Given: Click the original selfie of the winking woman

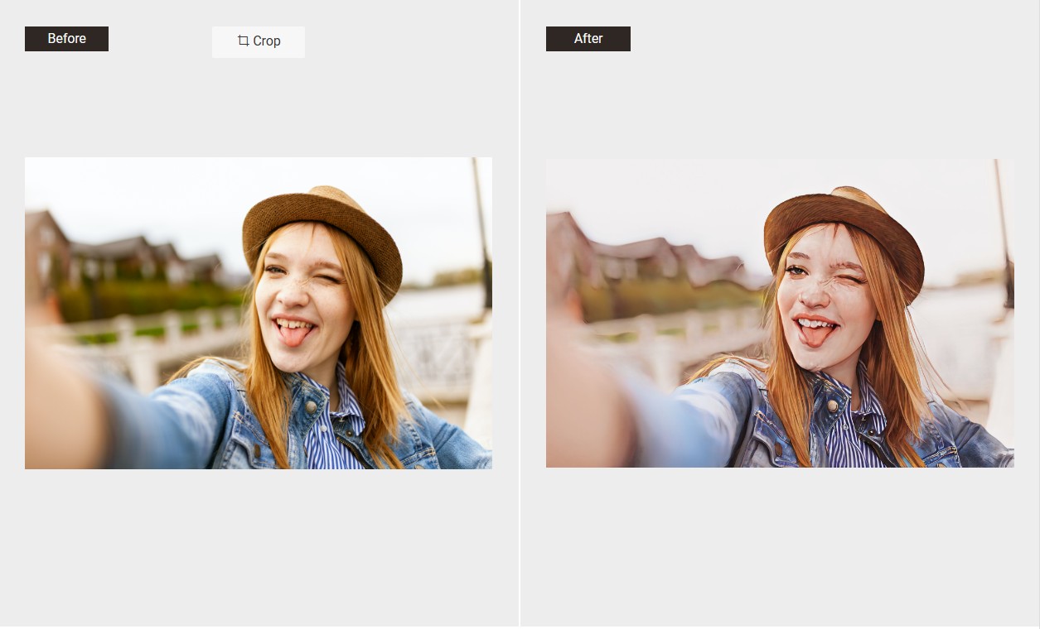Looking at the screenshot, I should (x=258, y=313).
